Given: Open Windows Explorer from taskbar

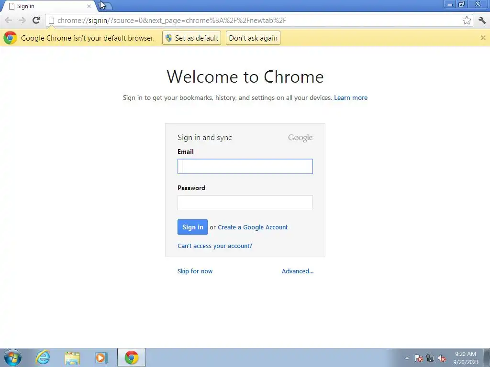Looking at the screenshot, I should (x=72, y=357).
